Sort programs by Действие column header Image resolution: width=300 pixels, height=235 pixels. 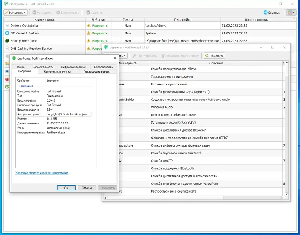(99, 20)
